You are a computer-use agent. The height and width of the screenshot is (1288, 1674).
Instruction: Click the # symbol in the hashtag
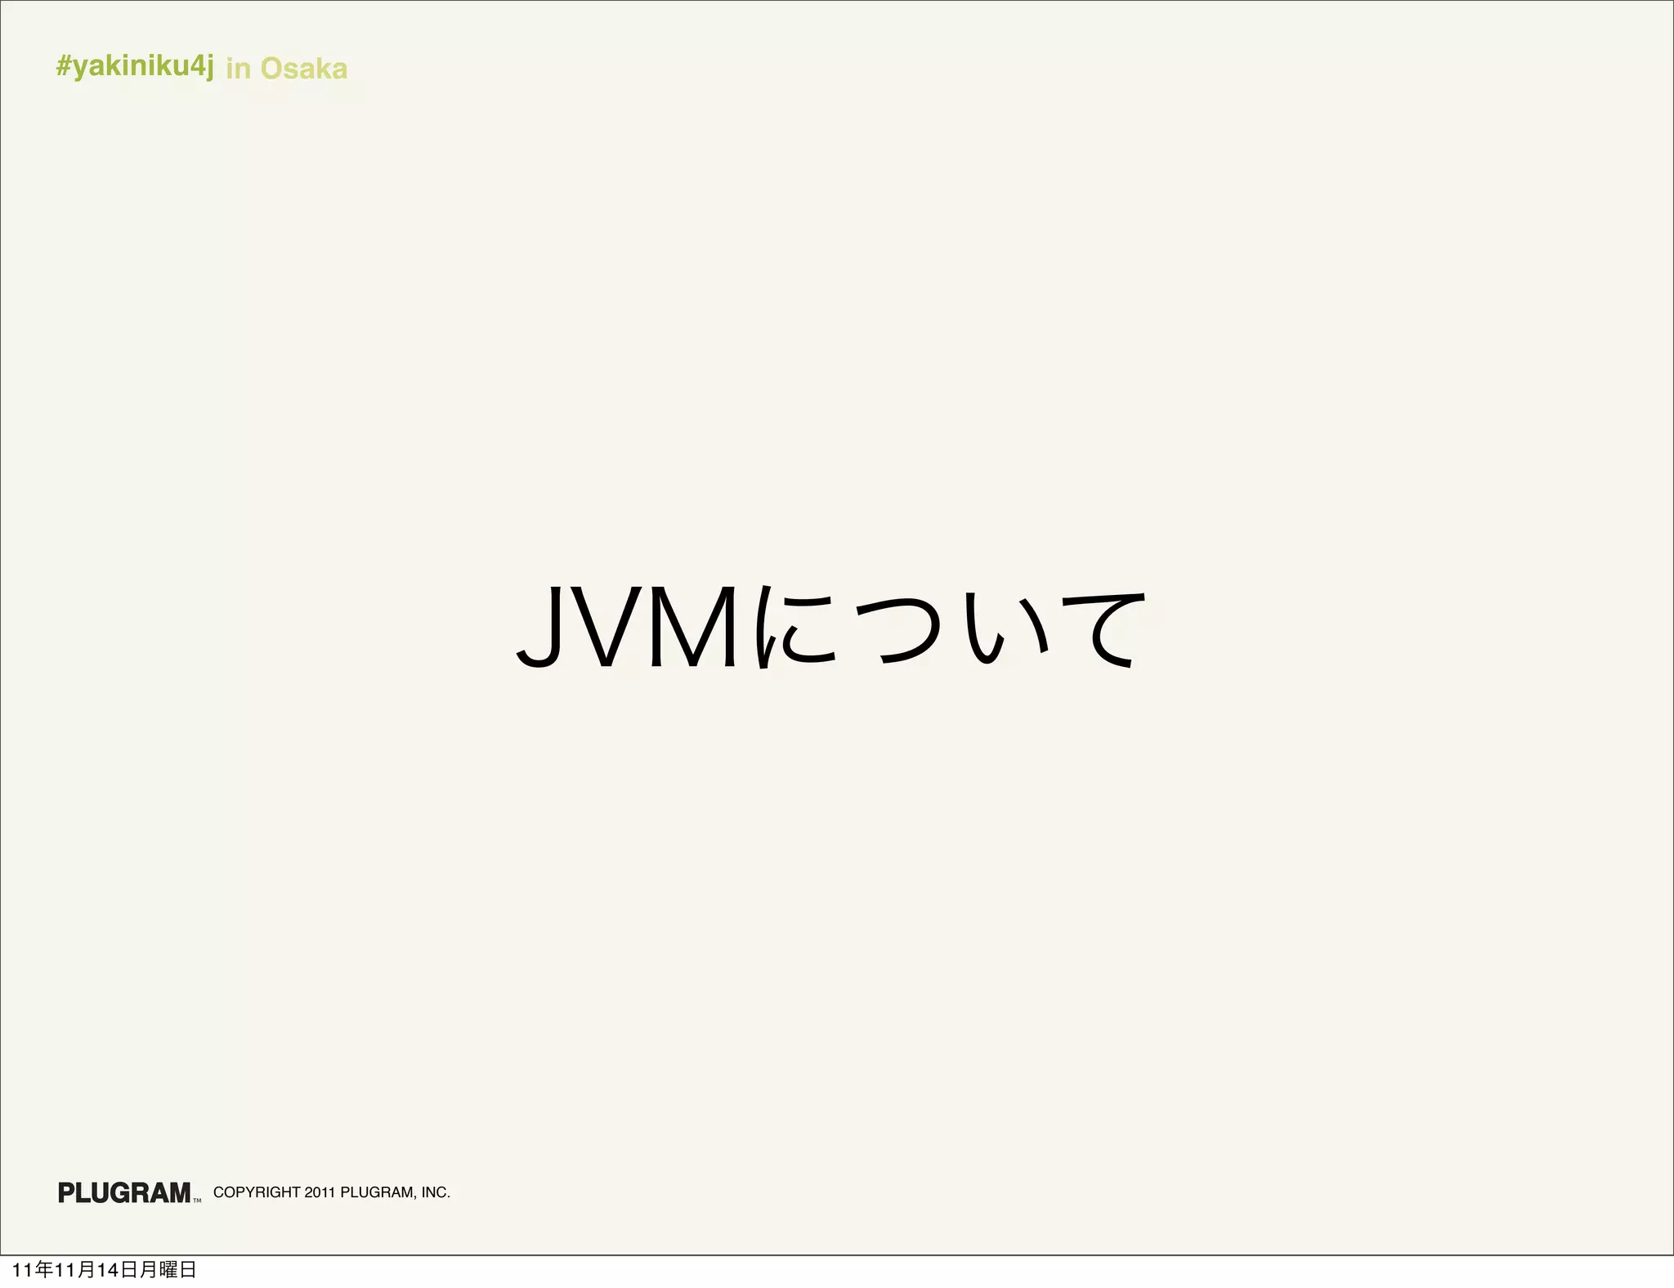64,66
